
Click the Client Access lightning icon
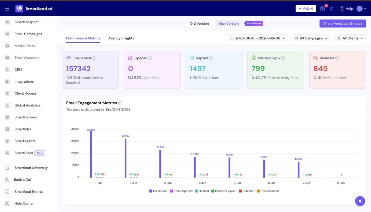point(7,93)
